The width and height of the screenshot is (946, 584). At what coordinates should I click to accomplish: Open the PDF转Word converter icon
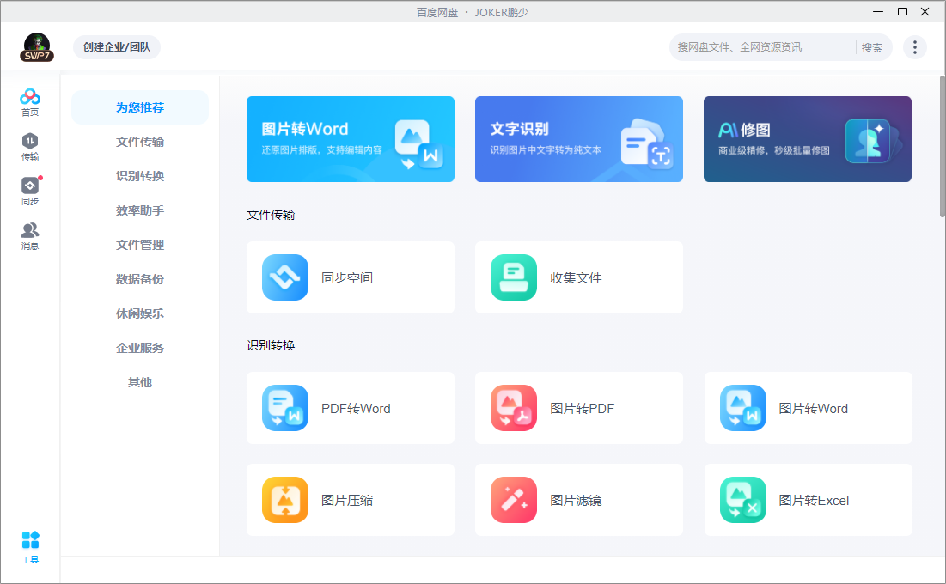click(x=284, y=408)
